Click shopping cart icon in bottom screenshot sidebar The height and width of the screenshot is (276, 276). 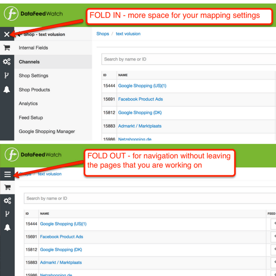(x=7, y=187)
